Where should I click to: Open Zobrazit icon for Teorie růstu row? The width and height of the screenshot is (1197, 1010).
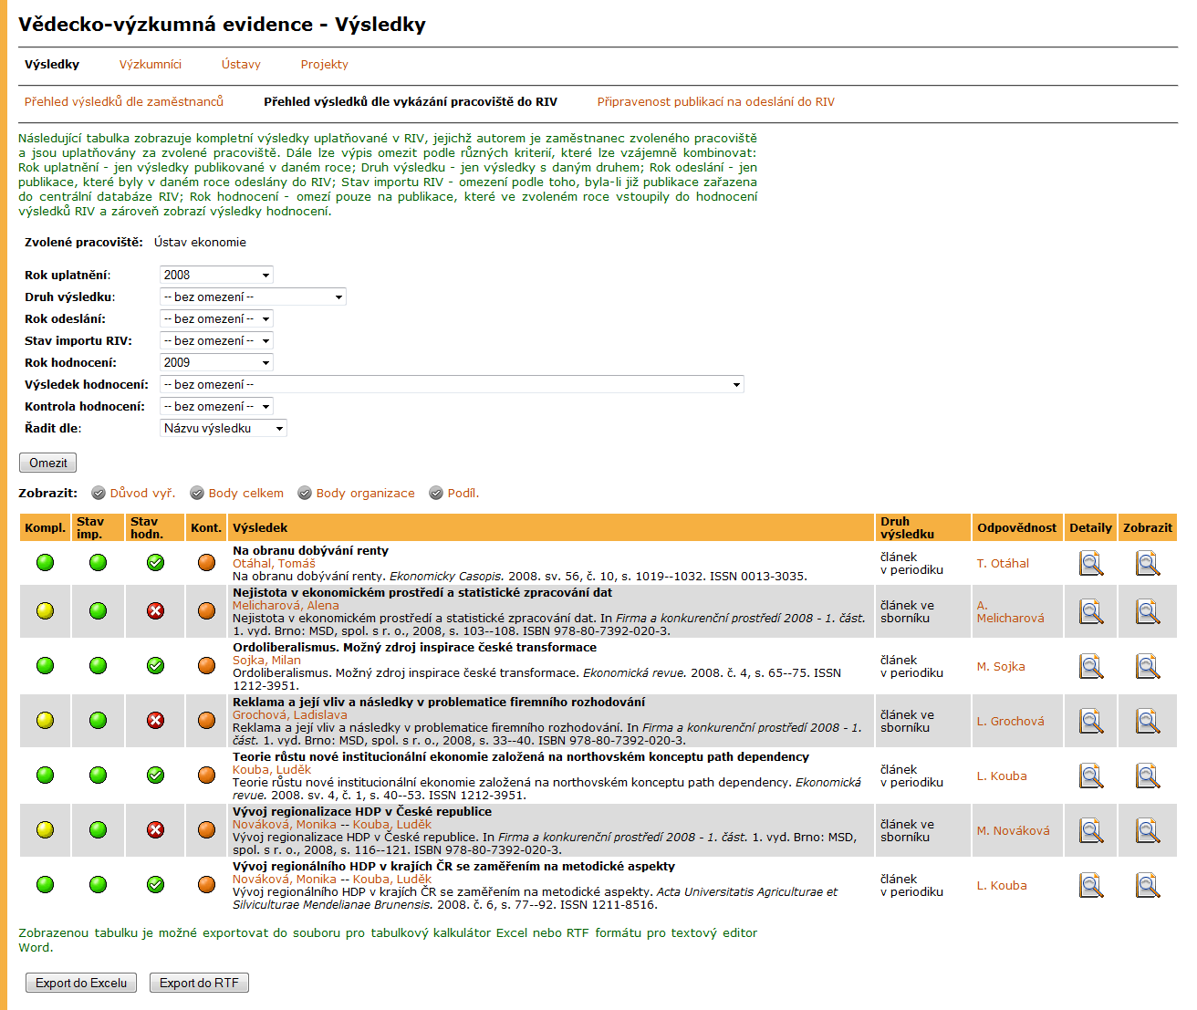point(1148,776)
